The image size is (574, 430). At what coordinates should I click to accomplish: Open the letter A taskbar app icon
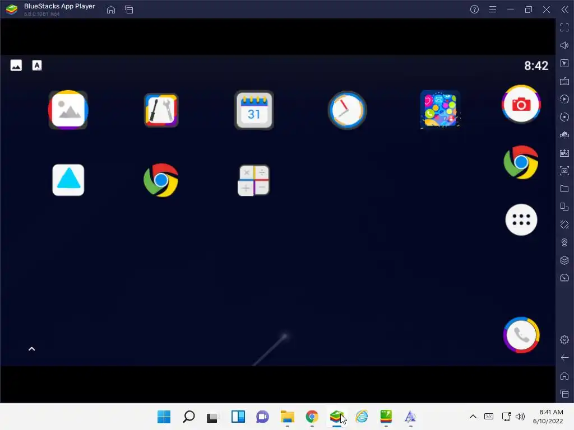click(x=410, y=417)
